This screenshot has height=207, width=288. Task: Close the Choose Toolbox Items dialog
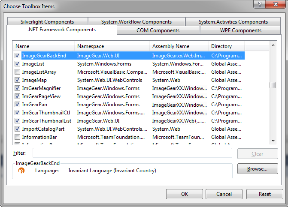[x=276, y=4]
